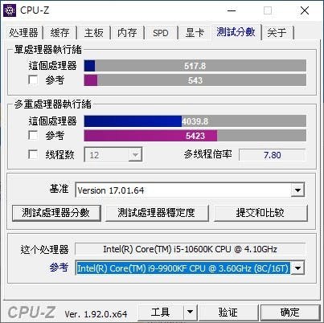Click the 验证 button
Image resolution: width=324 pixels, height=323 pixels.
[x=228, y=312]
